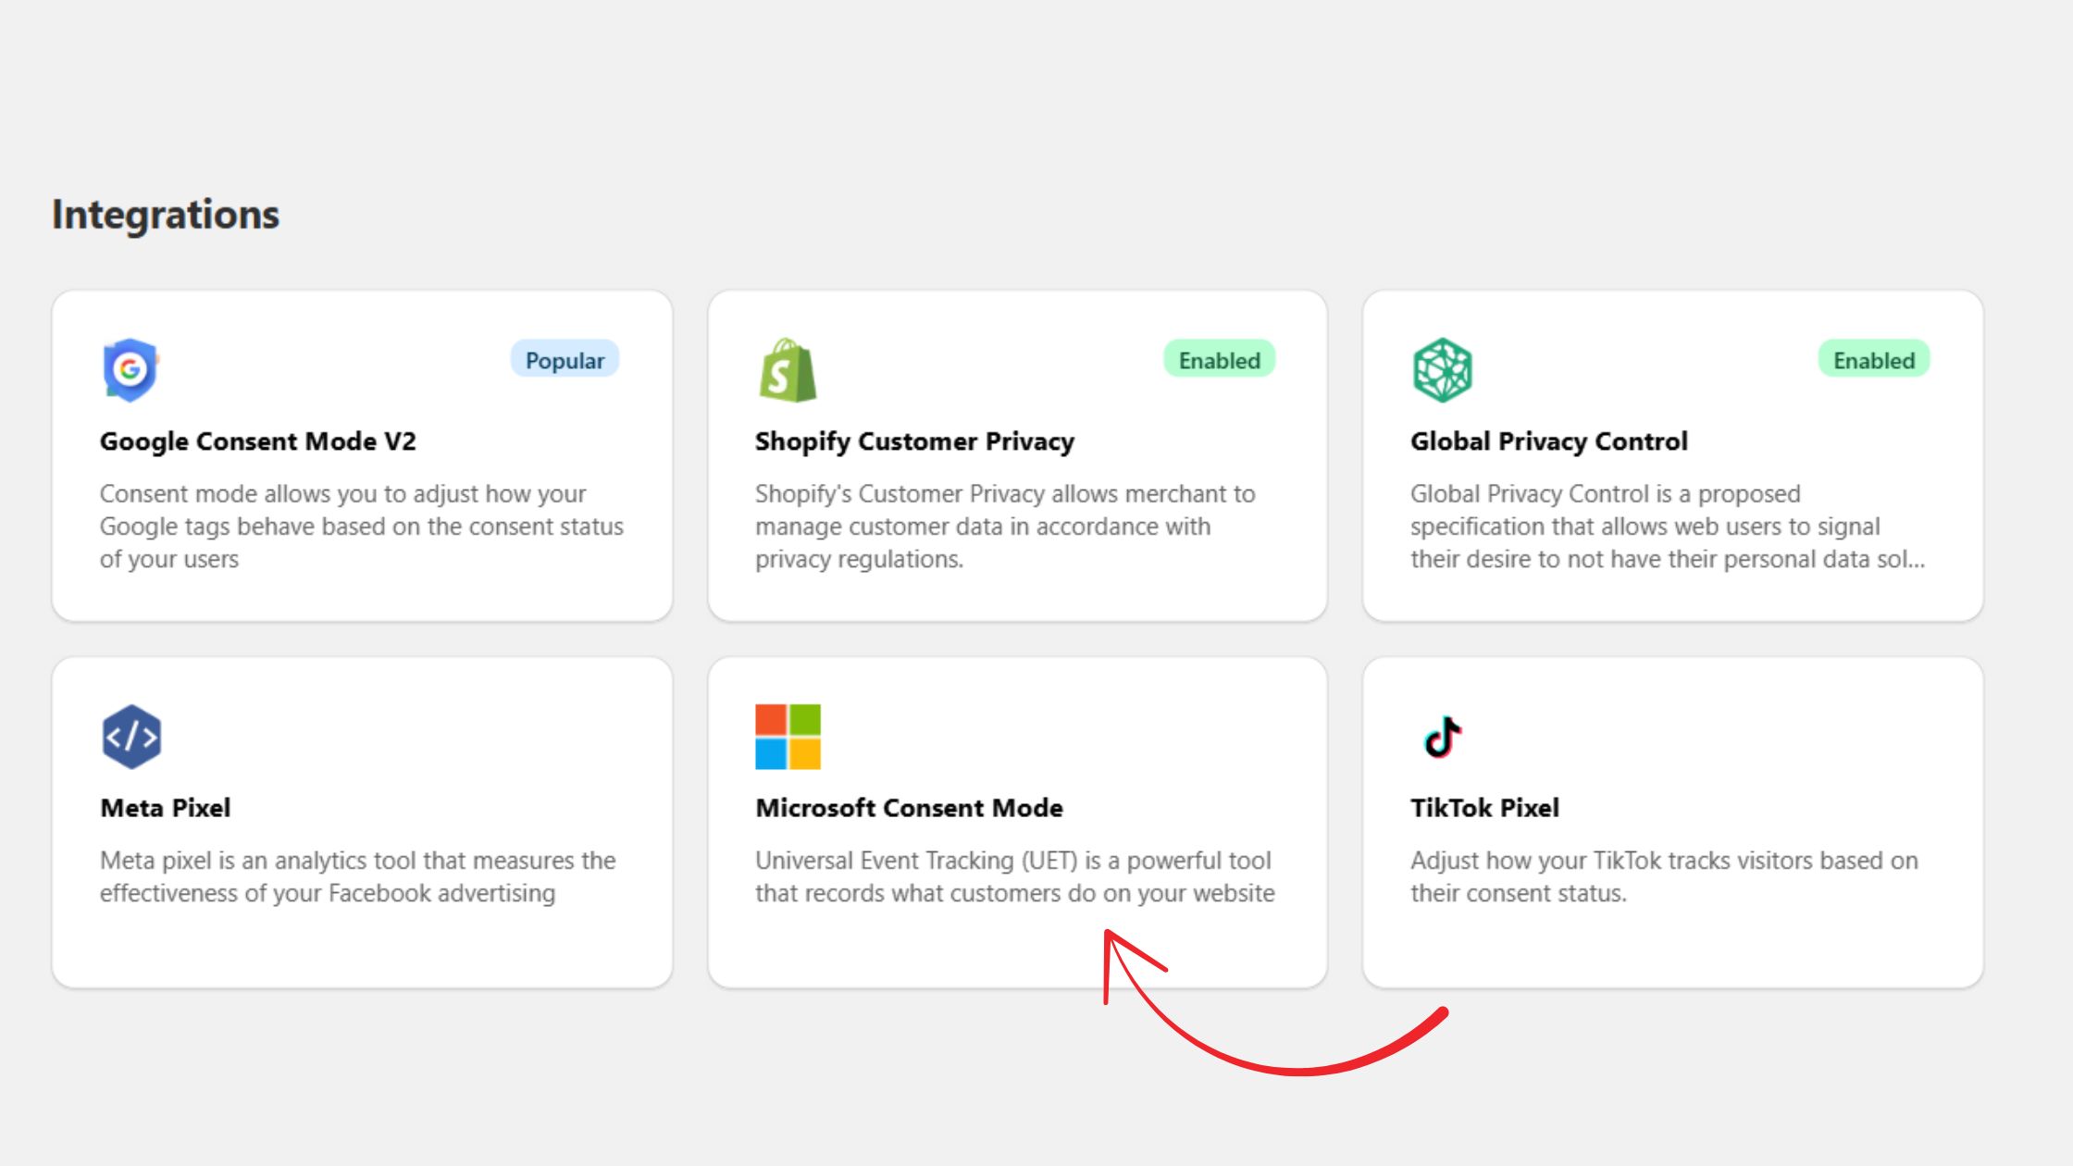Click the Popular badge on Google card
Screen dimensions: 2073x1166
tap(565, 360)
